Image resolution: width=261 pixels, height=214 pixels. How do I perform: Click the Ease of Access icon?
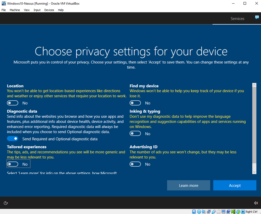(x=6, y=203)
